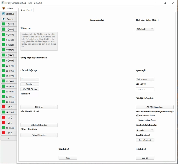
Task: Expand the Vietnamese language dropdown
Action: [x=145, y=79]
